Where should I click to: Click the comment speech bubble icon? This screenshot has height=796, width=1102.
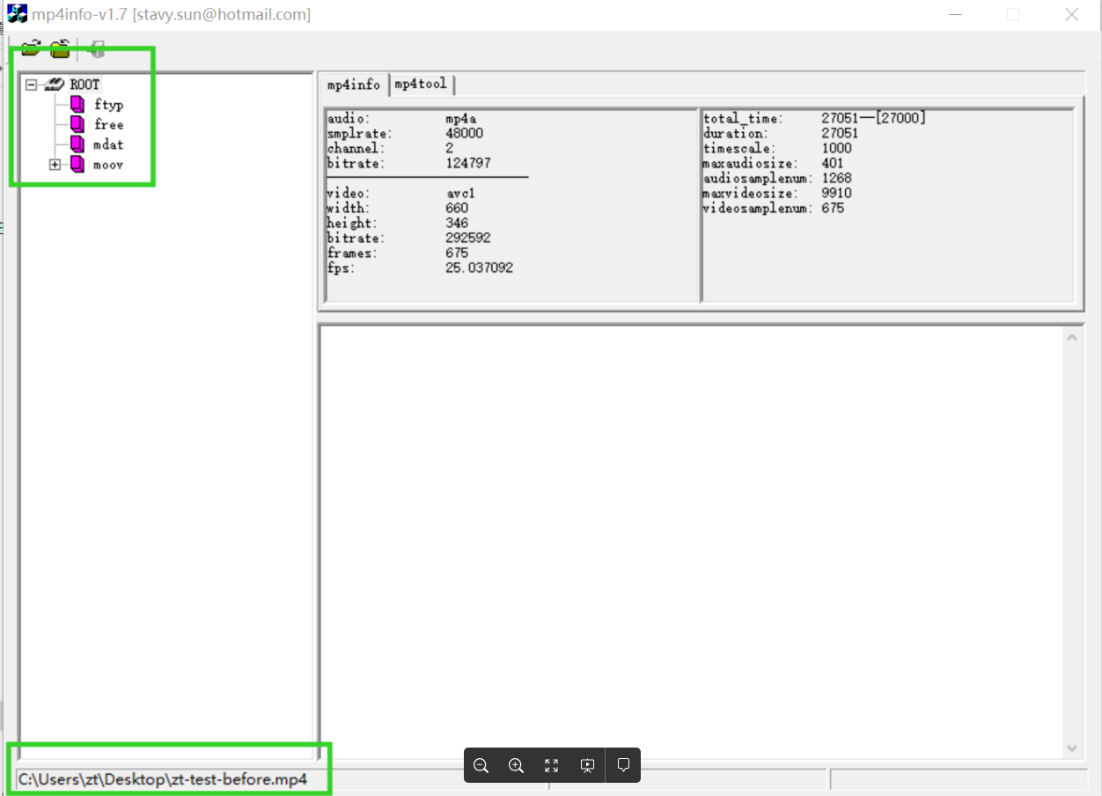pyautogui.click(x=623, y=765)
